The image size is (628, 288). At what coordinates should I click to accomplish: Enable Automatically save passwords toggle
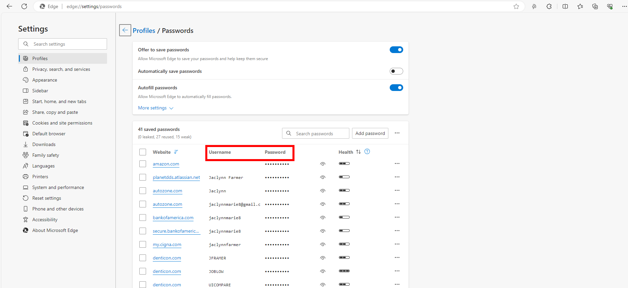click(x=396, y=71)
